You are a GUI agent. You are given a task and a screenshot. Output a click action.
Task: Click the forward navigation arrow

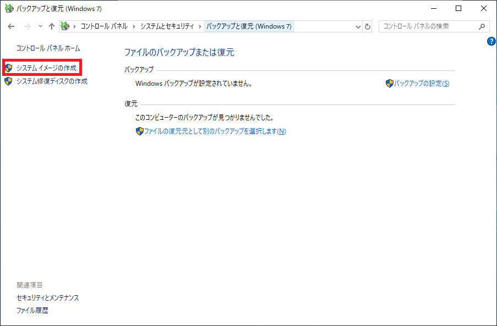point(28,26)
